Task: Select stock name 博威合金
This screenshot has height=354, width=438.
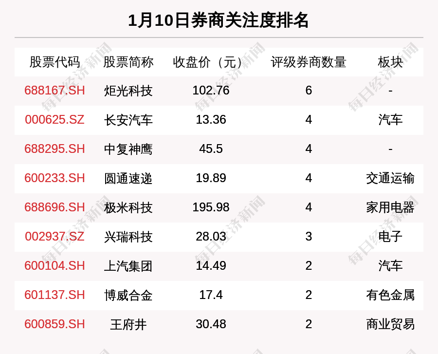Action: pos(128,296)
